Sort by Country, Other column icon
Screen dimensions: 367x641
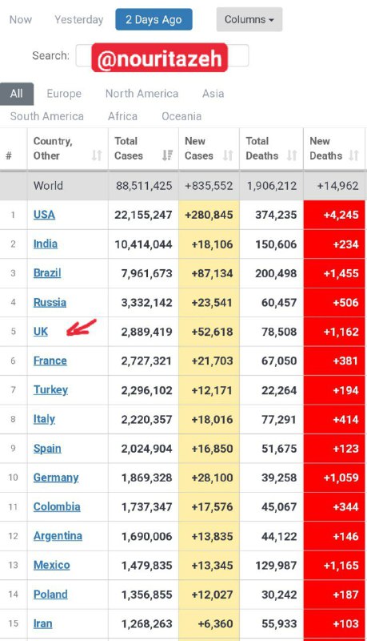pos(97,155)
